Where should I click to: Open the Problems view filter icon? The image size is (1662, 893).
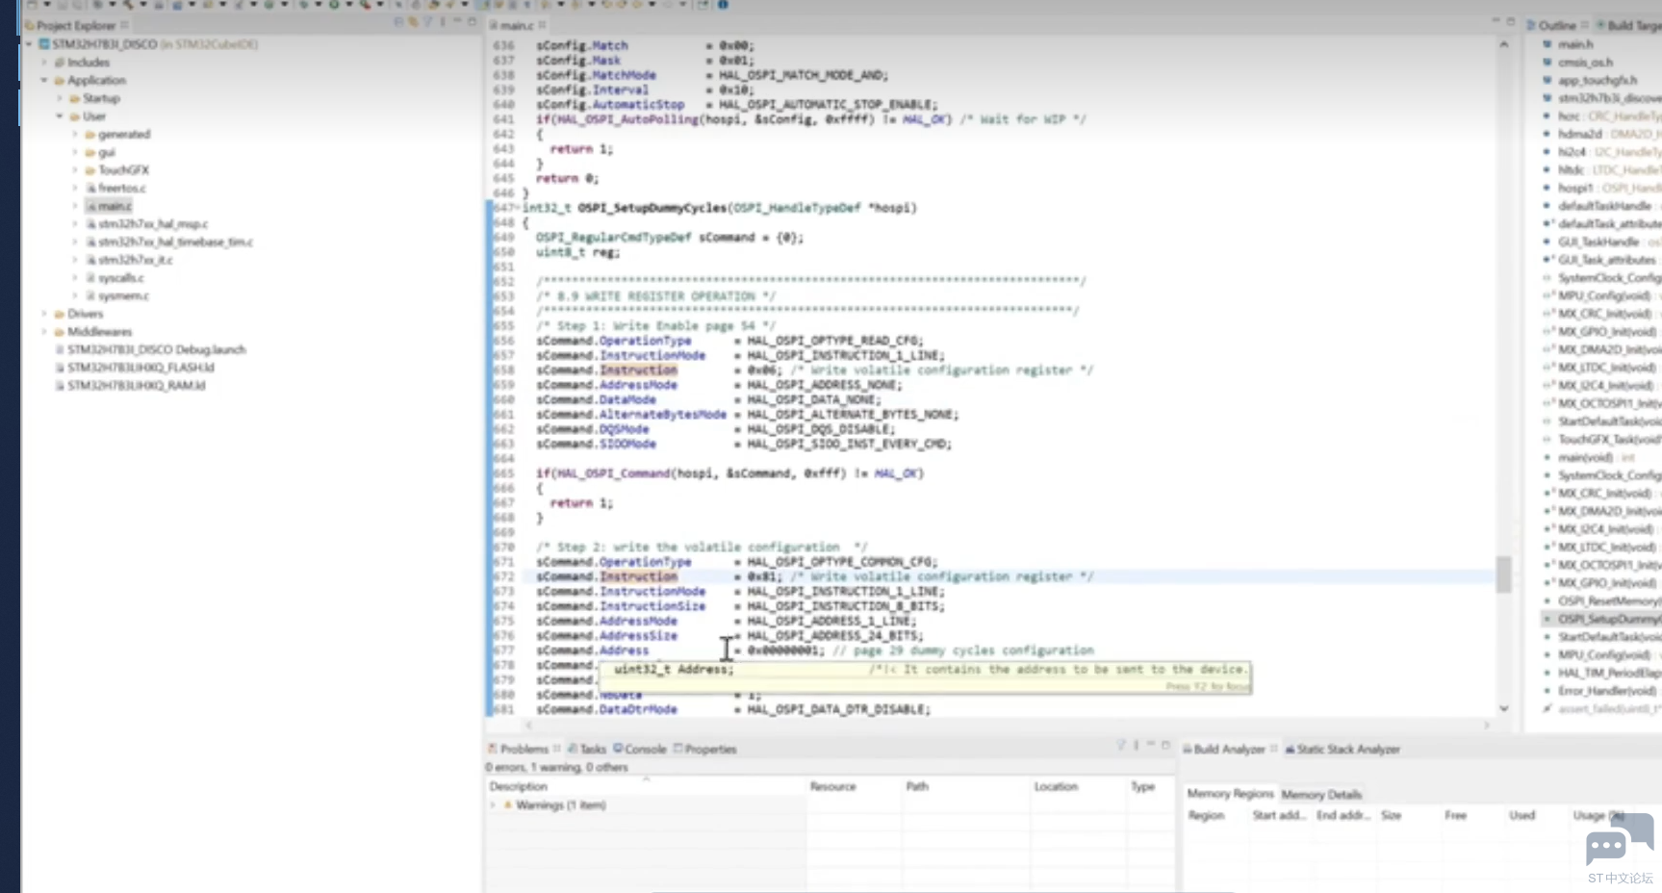coord(1121,746)
